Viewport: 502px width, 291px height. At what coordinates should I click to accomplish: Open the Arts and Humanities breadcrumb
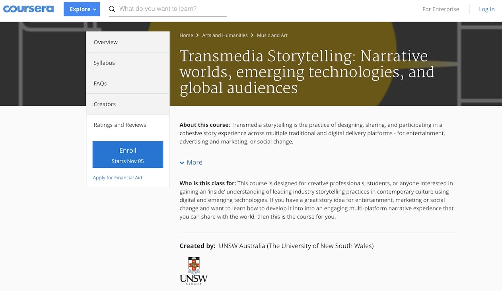click(x=225, y=35)
